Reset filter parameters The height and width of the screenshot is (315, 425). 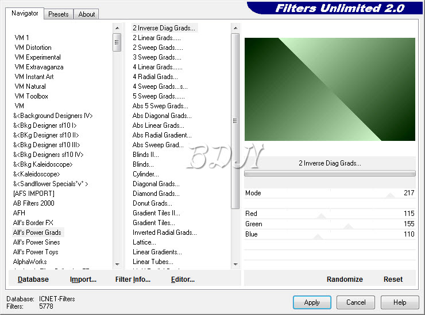(x=393, y=279)
